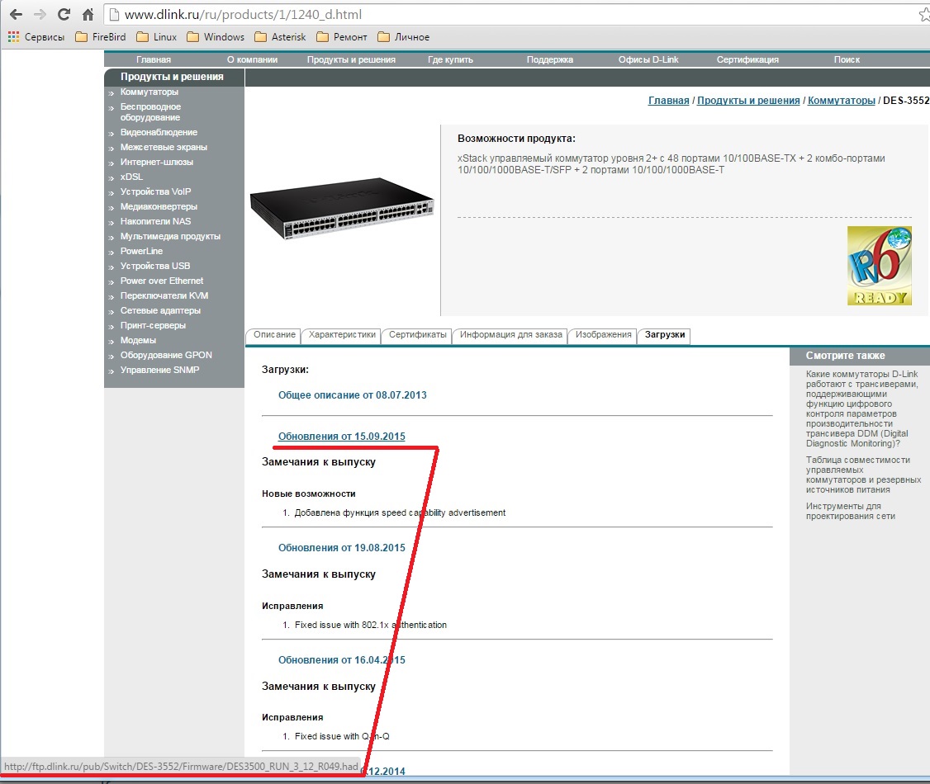Open the Главная top navigation item
The height and width of the screenshot is (784, 930).
coord(154,59)
